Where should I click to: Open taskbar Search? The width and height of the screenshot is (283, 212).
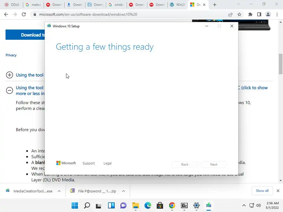tap(87, 205)
